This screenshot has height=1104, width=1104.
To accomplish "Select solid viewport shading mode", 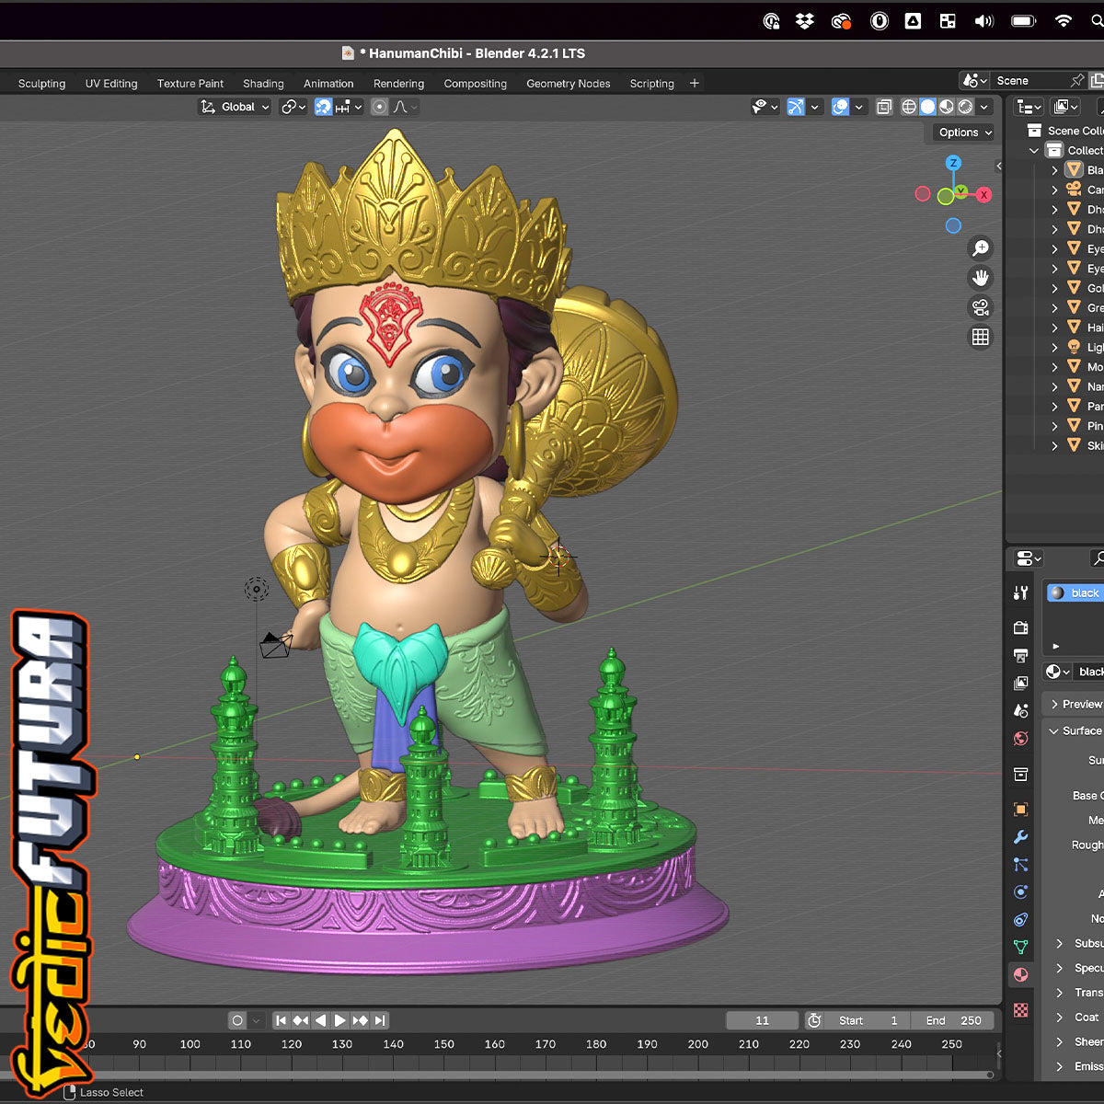I will 927,107.
